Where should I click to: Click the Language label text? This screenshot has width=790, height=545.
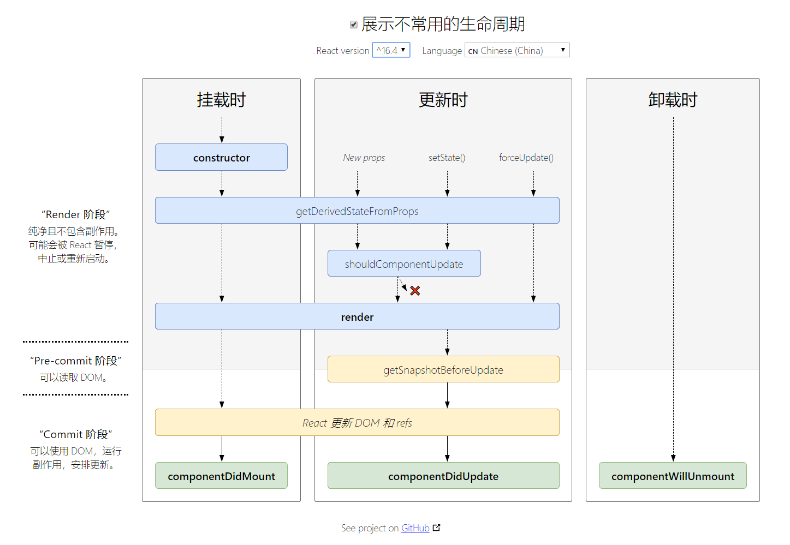coord(442,51)
